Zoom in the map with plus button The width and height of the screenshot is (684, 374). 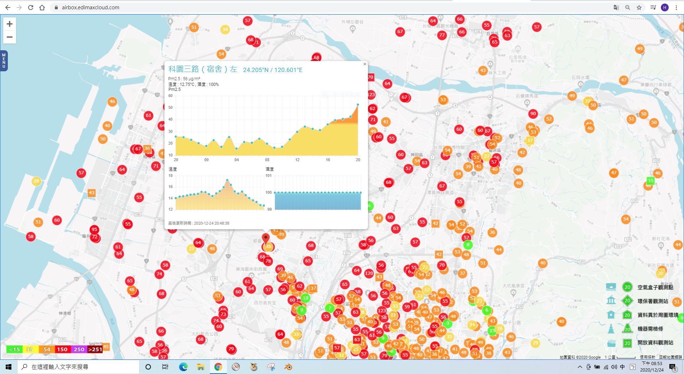[x=10, y=24]
